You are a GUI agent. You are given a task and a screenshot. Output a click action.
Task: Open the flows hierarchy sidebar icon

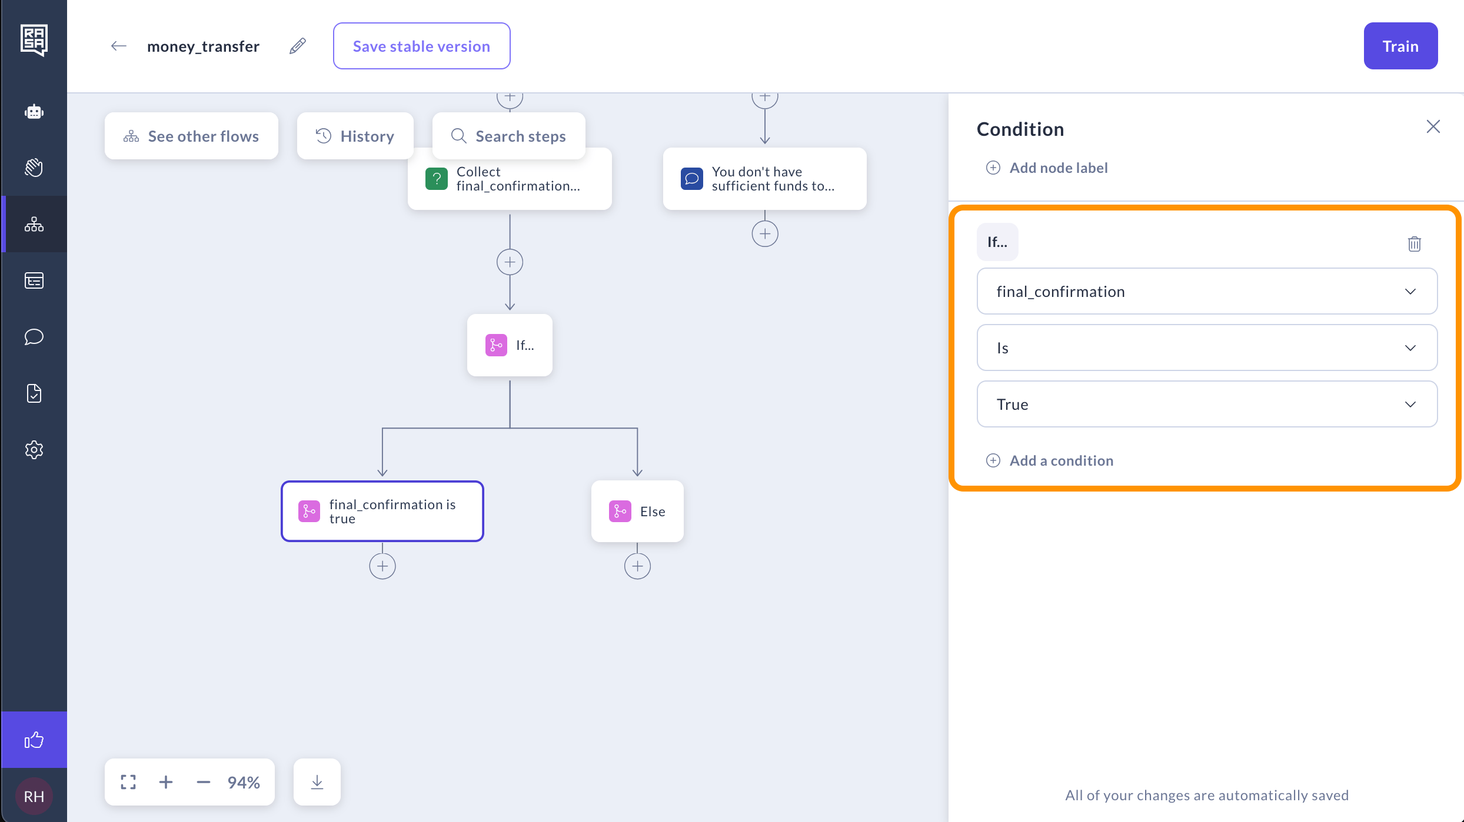tap(34, 224)
